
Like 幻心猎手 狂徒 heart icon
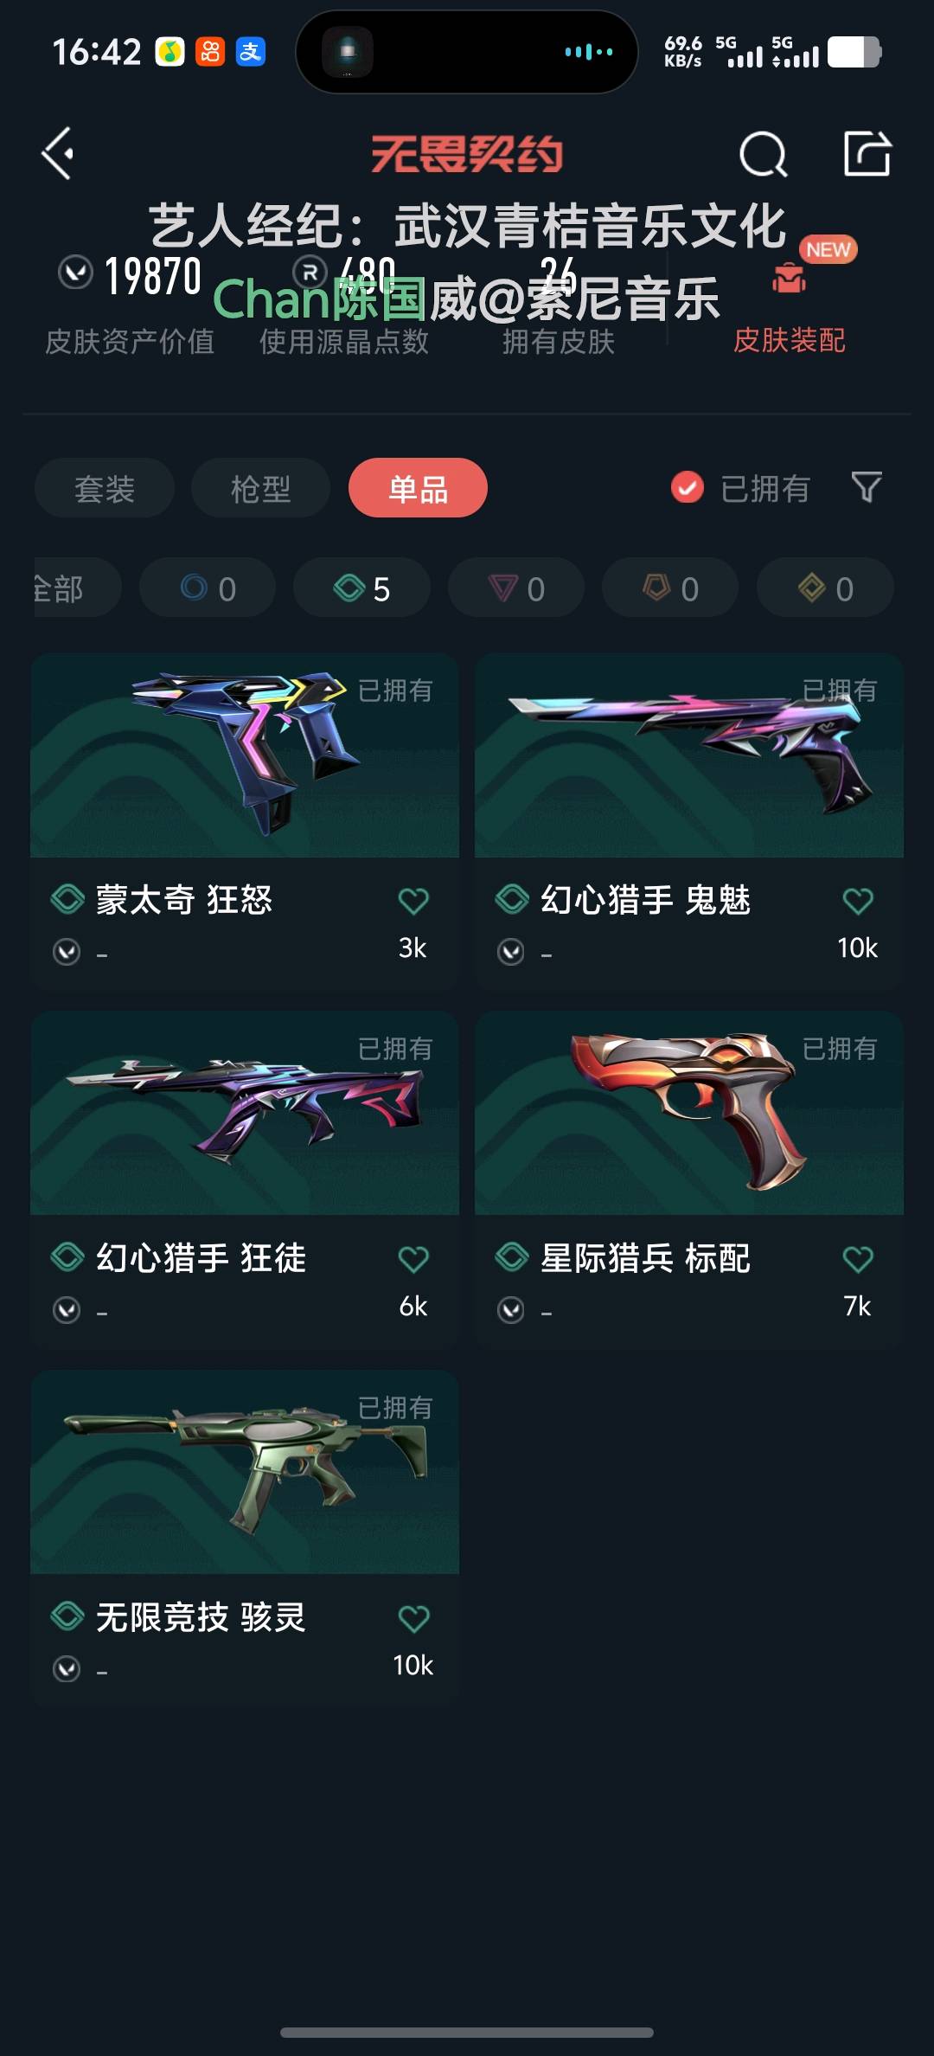pos(413,1259)
